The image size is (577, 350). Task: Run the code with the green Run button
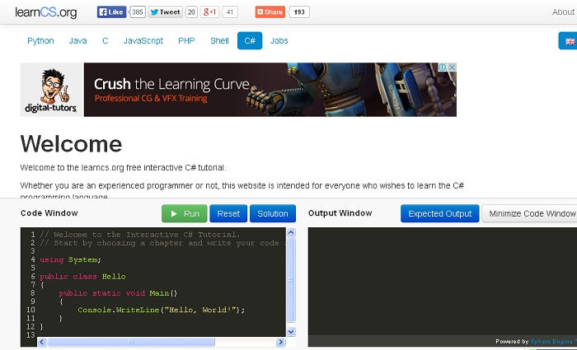click(185, 213)
